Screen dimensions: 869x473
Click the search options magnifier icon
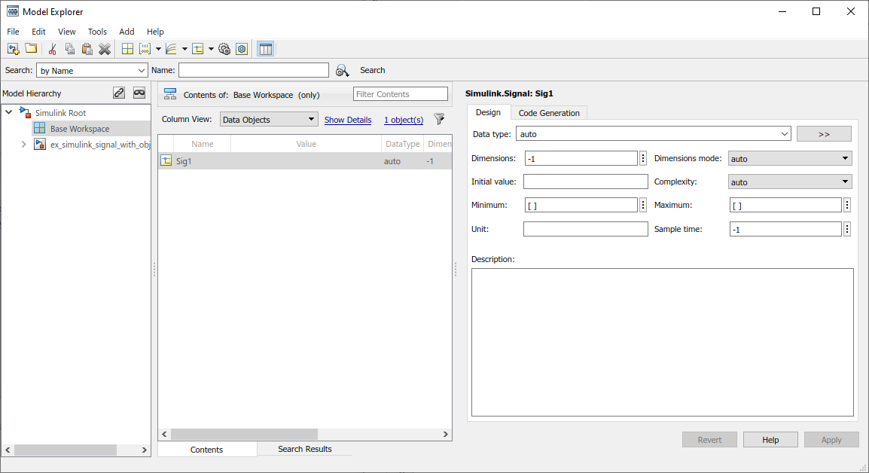[343, 70]
